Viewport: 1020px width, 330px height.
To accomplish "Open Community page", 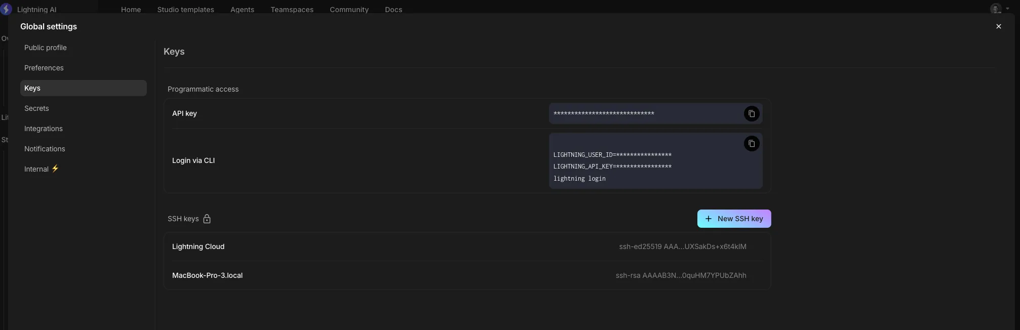I will pos(349,10).
